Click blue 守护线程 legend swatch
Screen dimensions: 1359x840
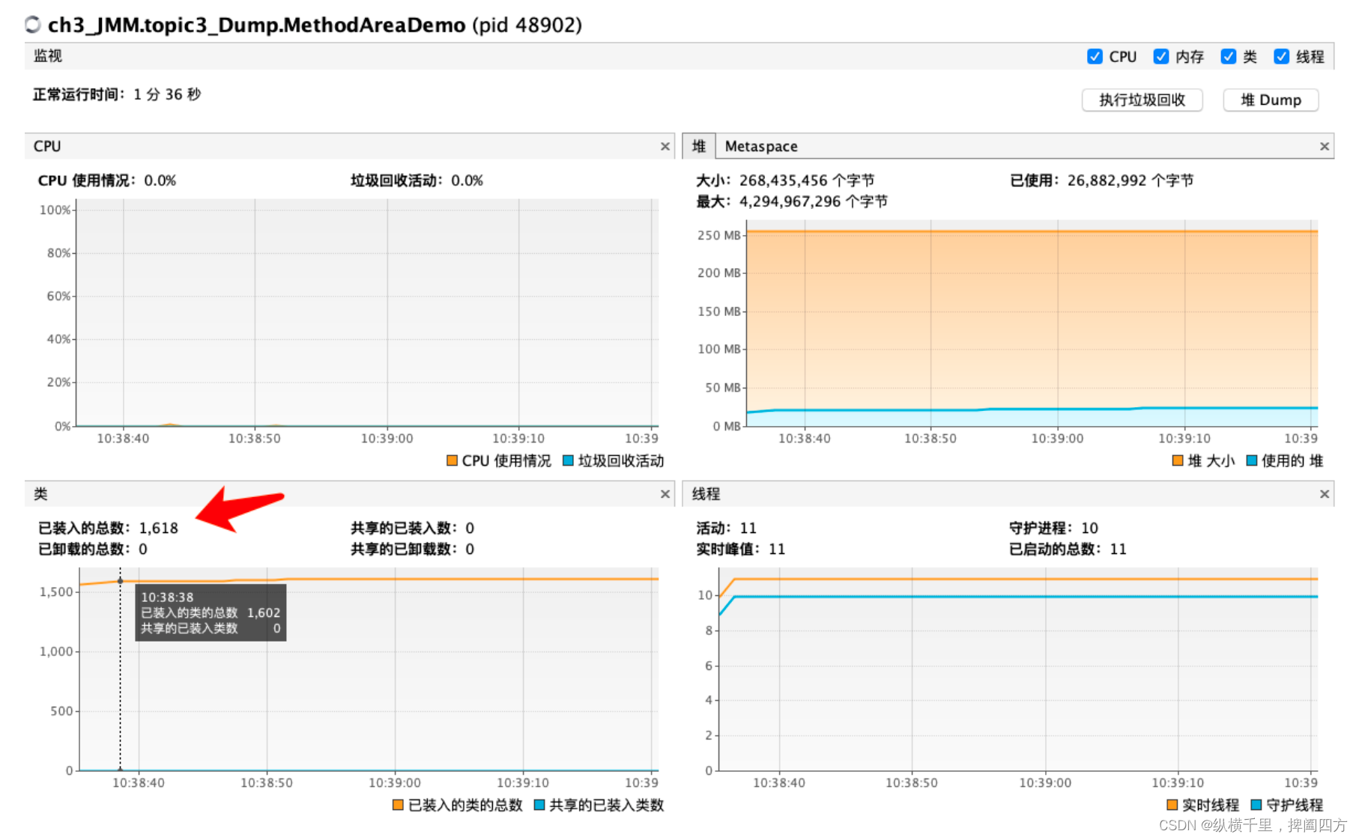[1256, 805]
